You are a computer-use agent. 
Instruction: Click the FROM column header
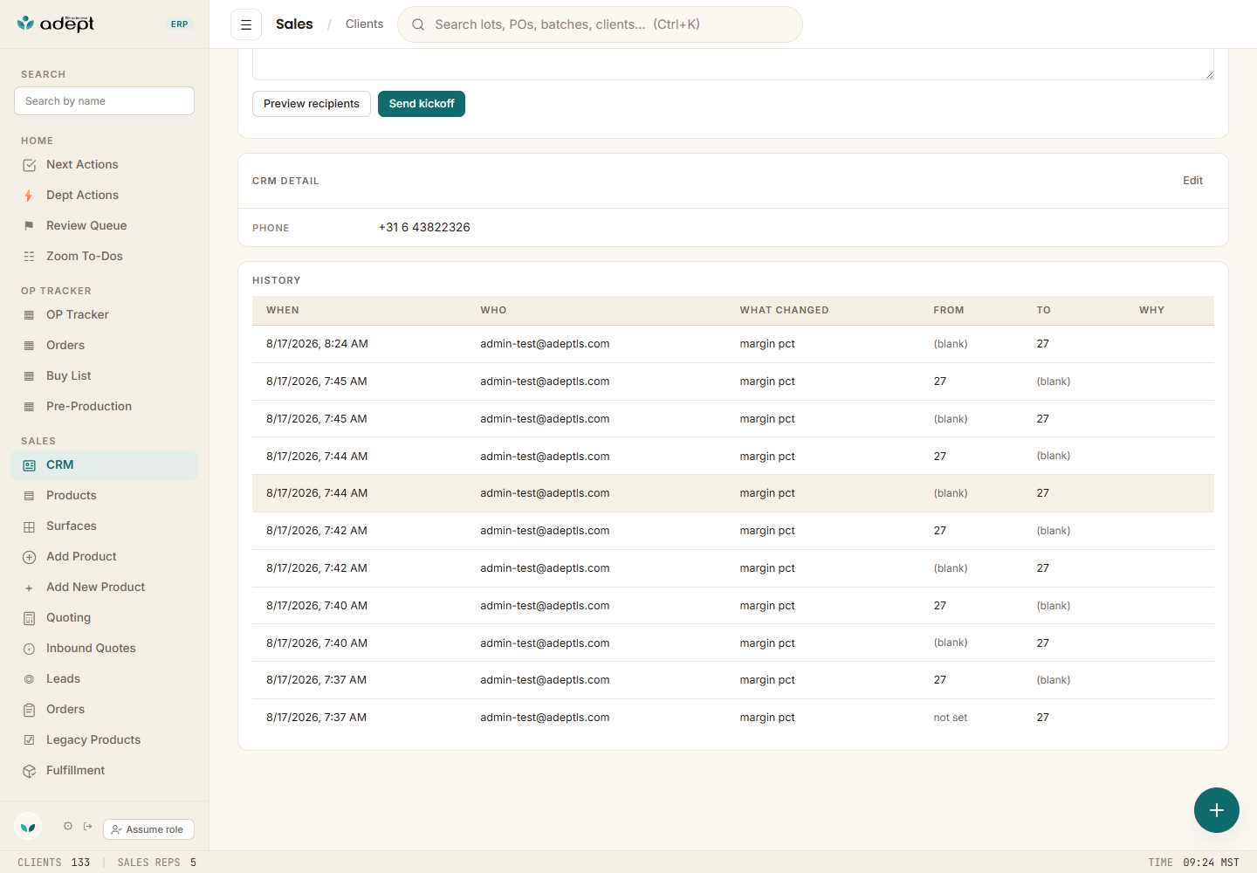coord(949,310)
